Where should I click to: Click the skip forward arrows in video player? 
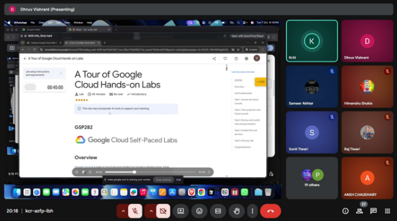209,172
